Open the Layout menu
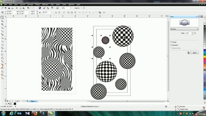 click(23, 5)
